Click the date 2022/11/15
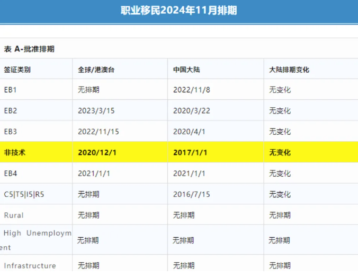 tap(99, 132)
